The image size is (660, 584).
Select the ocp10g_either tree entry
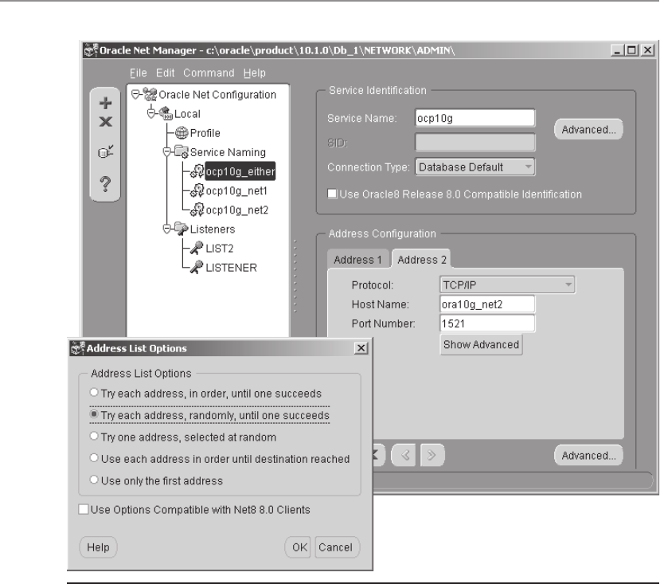click(240, 171)
